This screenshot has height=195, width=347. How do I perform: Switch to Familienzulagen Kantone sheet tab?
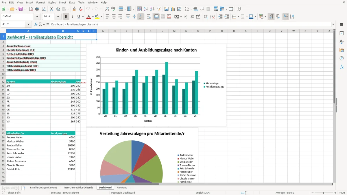pos(44,187)
